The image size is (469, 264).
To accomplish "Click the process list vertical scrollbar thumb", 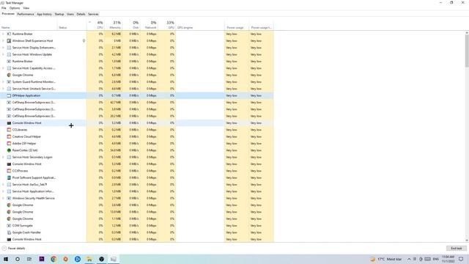I will [467, 51].
